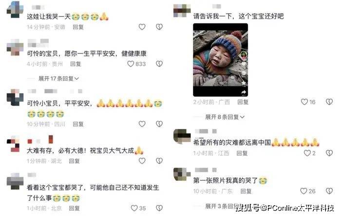This screenshot has height=216, width=341.
Task: Like the photo comment with 16 likes
Action: tap(304, 102)
